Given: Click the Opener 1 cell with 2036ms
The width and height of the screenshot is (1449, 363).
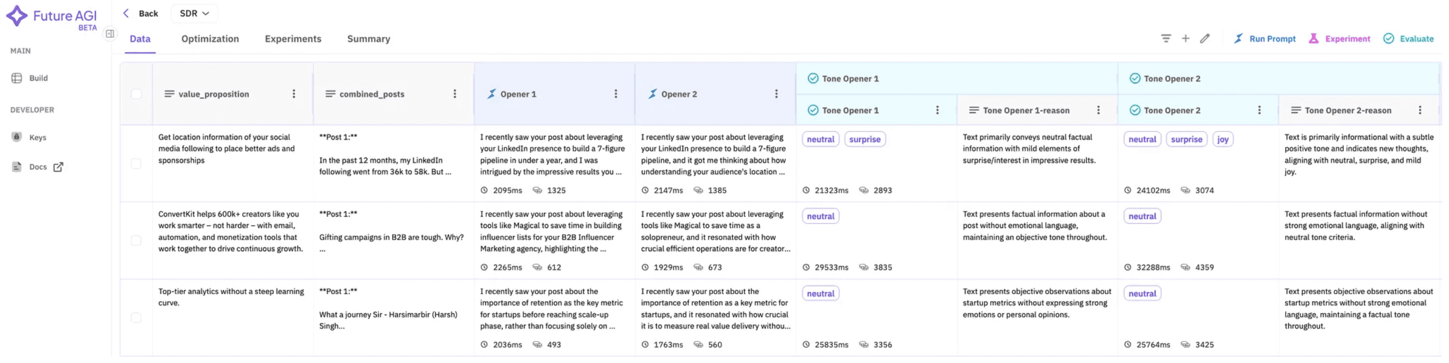Looking at the screenshot, I should [554, 318].
